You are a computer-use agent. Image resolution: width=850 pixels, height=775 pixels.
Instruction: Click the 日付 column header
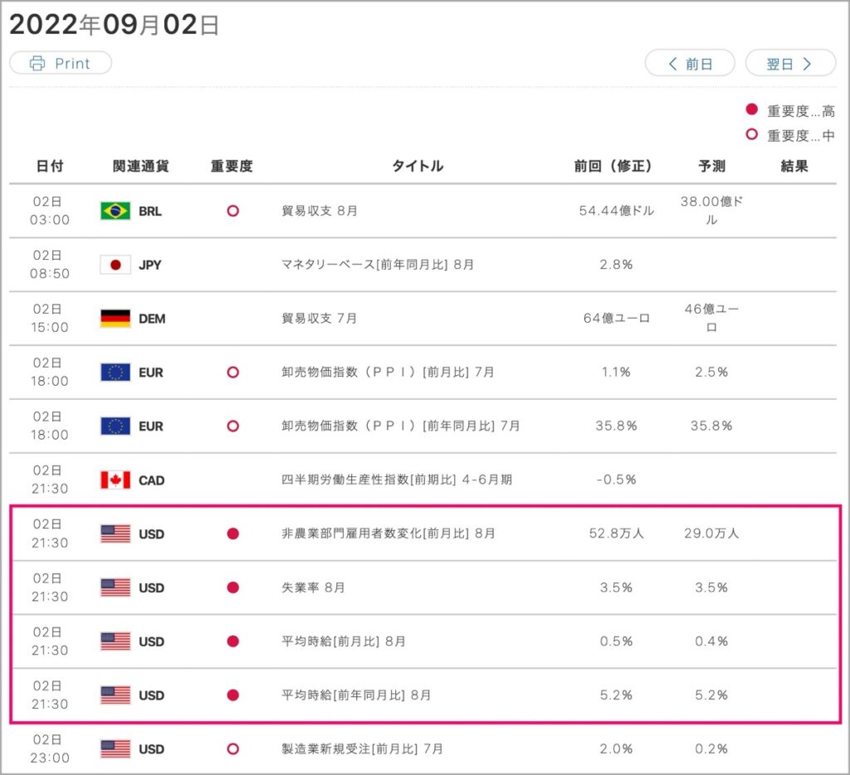[x=49, y=166]
